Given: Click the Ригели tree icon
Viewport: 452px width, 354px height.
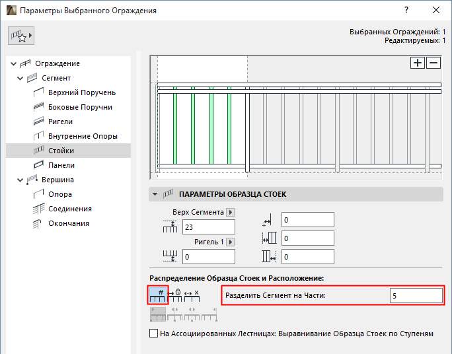Looking at the screenshot, I should 38,122.
